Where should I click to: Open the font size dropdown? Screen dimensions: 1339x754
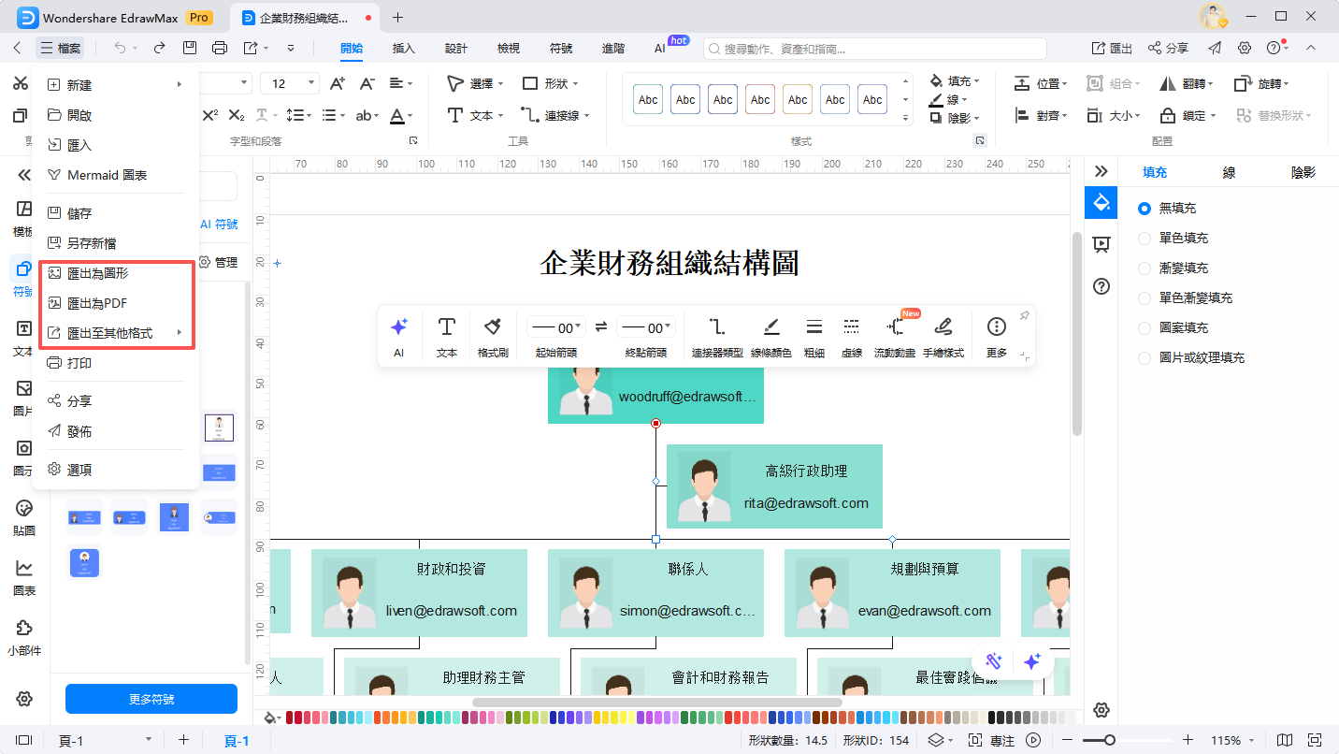pos(311,83)
